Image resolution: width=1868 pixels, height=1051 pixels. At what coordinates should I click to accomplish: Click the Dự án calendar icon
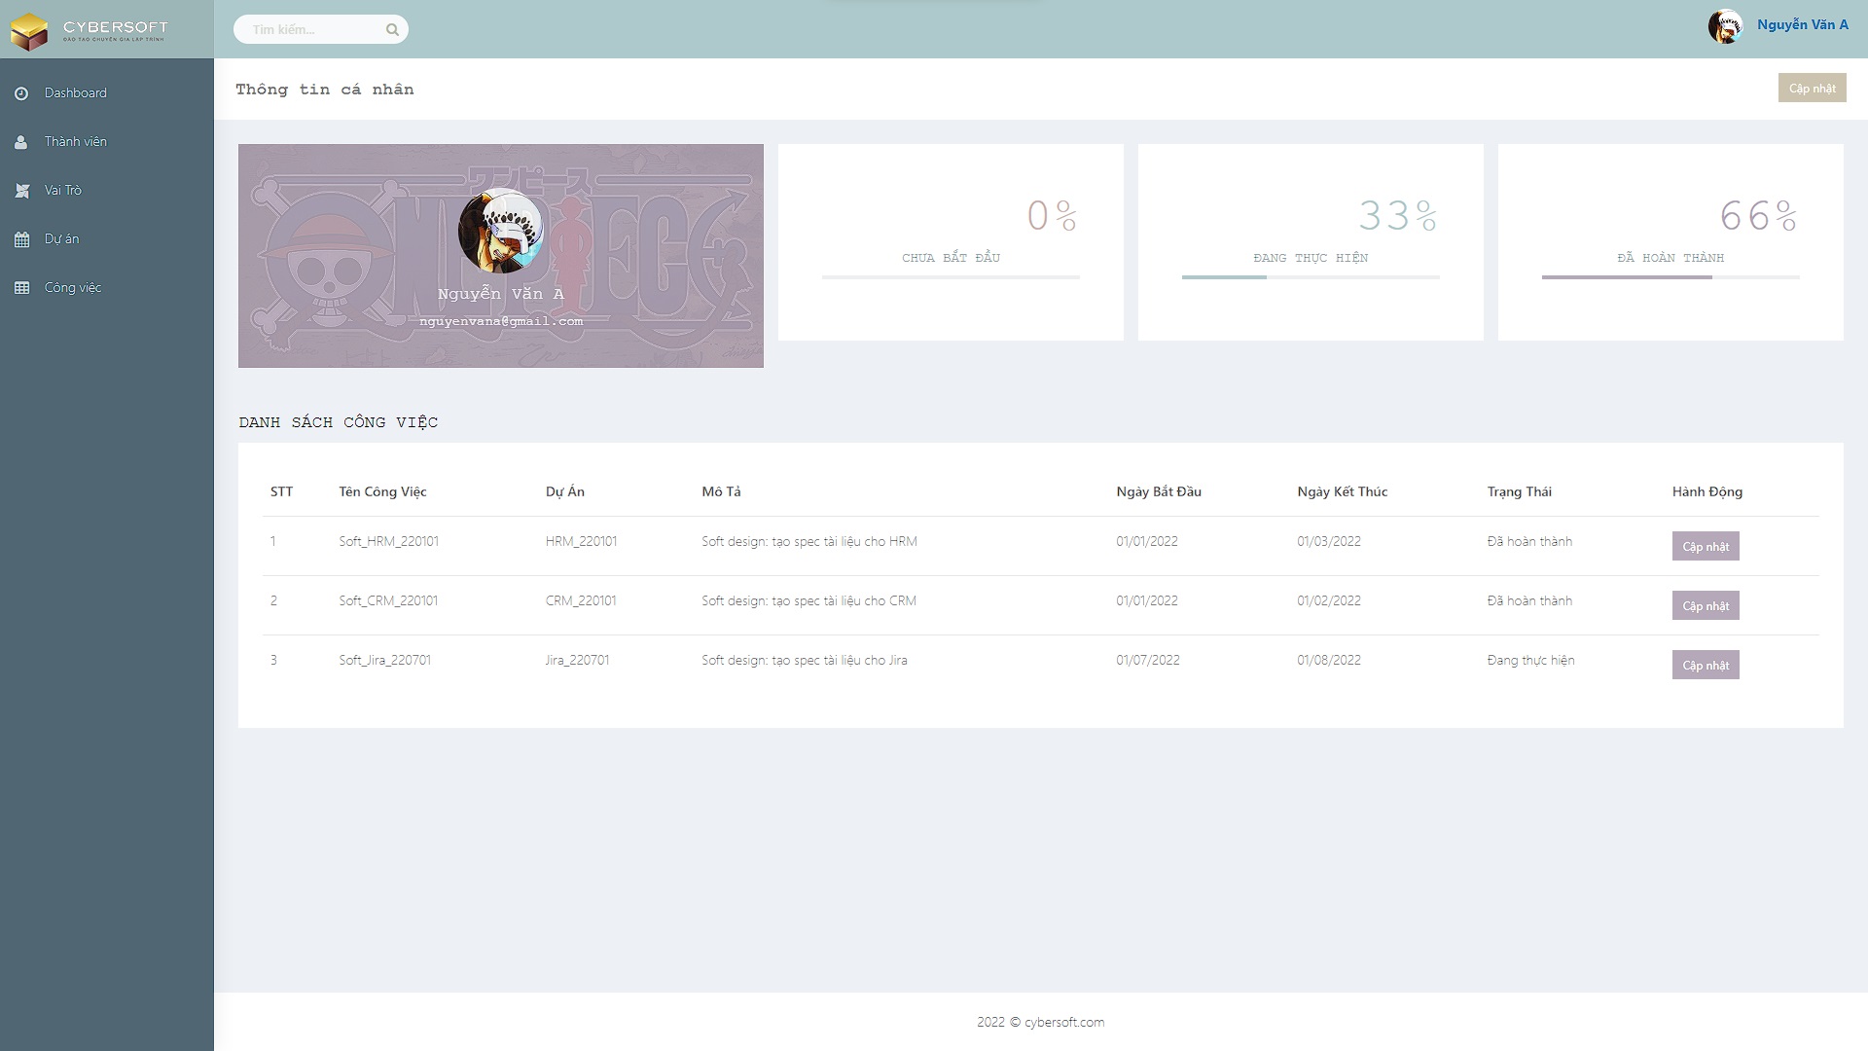point(21,239)
